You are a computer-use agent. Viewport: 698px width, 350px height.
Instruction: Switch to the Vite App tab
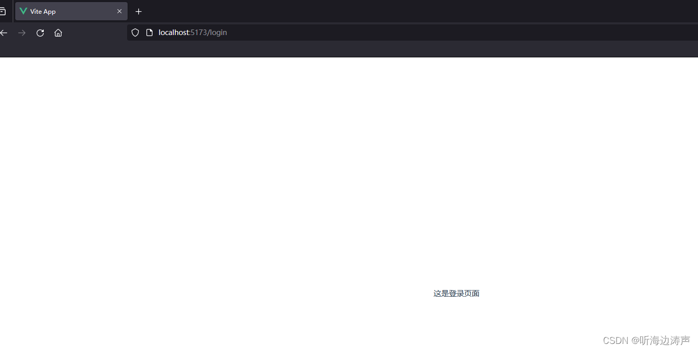pyautogui.click(x=71, y=11)
